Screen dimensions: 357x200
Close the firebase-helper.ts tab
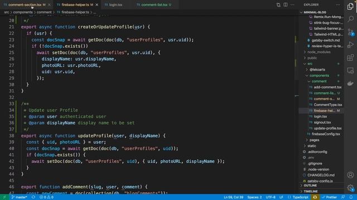click(x=97, y=4)
